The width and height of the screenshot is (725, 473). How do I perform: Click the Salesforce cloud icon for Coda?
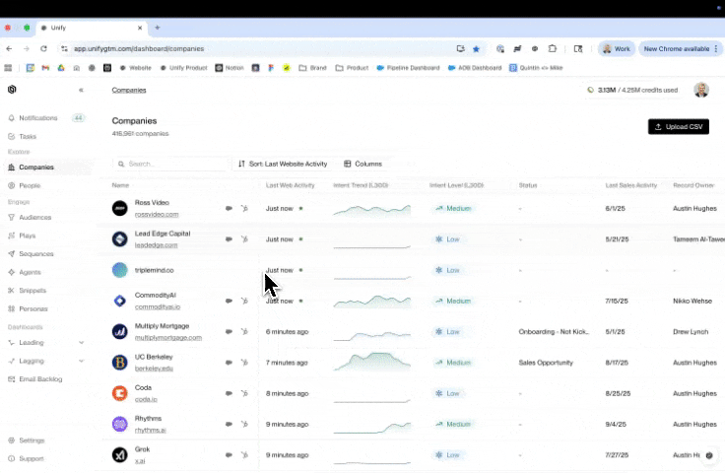(229, 393)
